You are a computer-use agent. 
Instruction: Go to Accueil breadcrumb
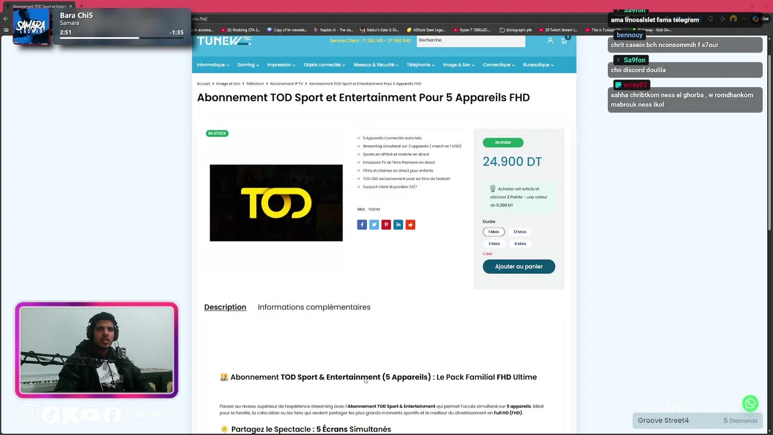pyautogui.click(x=204, y=83)
